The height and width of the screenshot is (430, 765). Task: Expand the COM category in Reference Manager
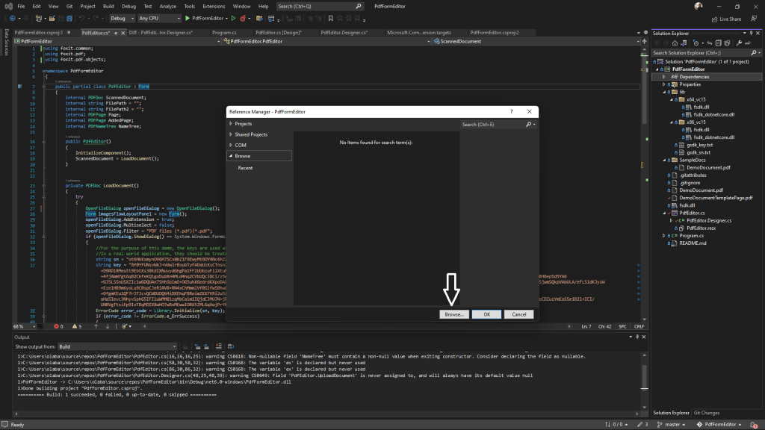[231, 146]
